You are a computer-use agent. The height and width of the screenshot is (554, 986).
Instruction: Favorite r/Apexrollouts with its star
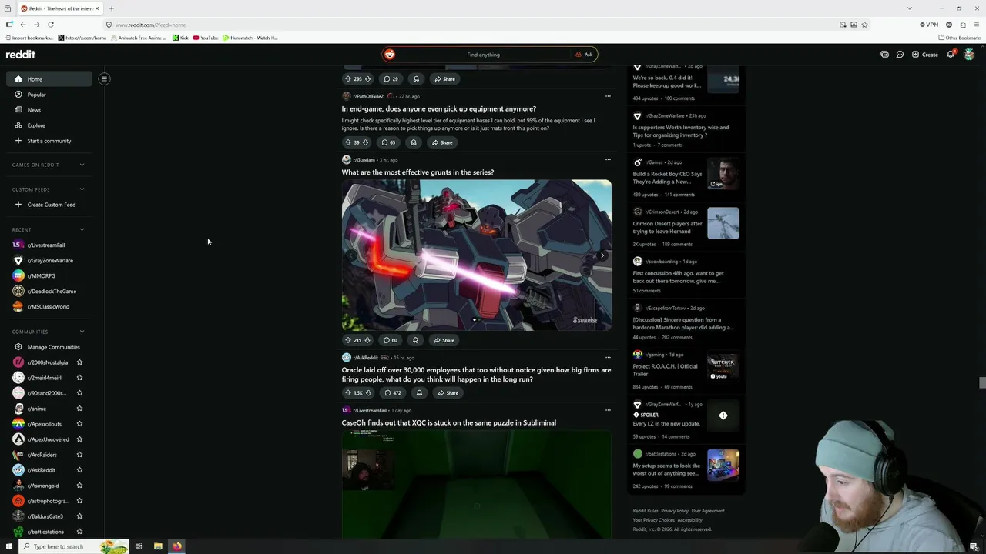click(x=79, y=424)
